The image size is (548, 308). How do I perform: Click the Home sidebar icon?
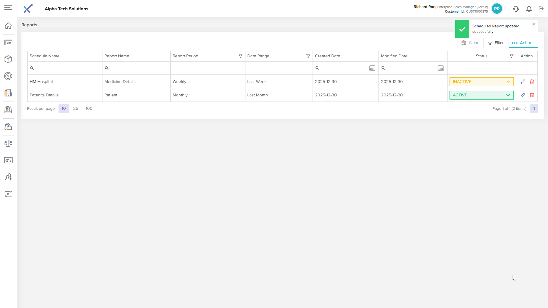tap(8, 26)
